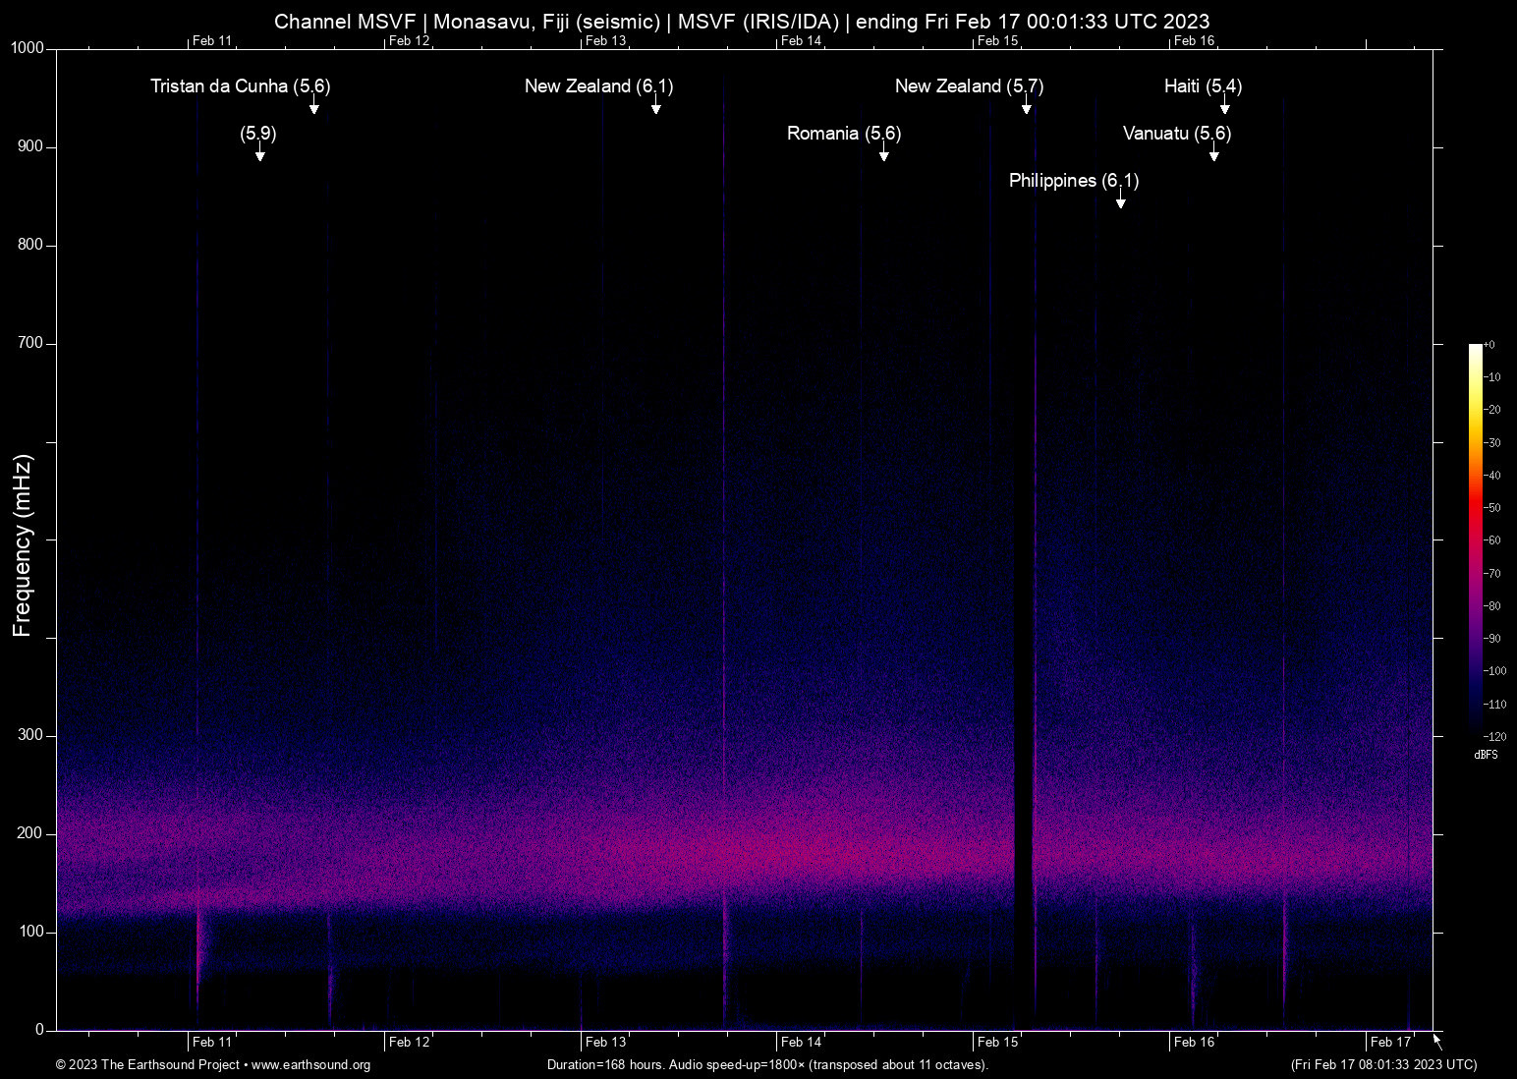Select the New Zealand (6.1) earthquake arrow
1517x1079 pixels.
tap(655, 106)
